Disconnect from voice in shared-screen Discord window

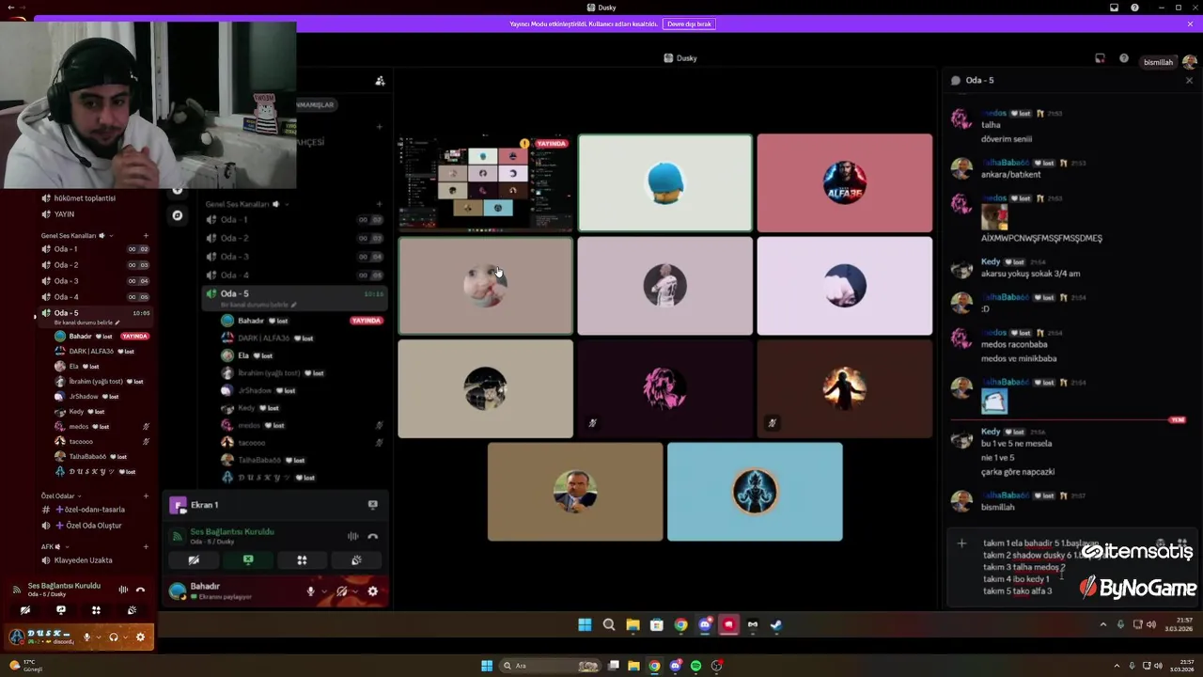point(372,536)
